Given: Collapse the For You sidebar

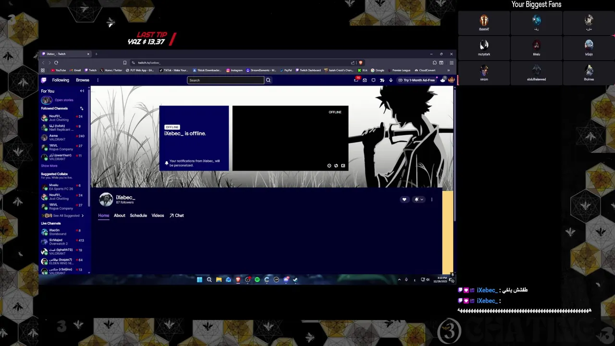Looking at the screenshot, I should (x=82, y=91).
